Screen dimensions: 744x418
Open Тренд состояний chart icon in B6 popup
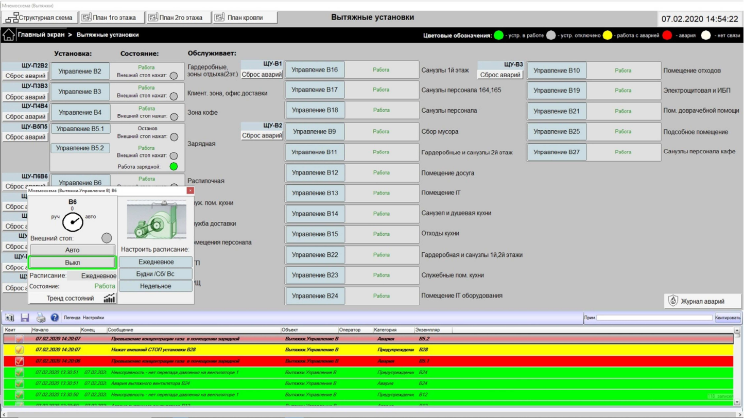pyautogui.click(x=109, y=298)
